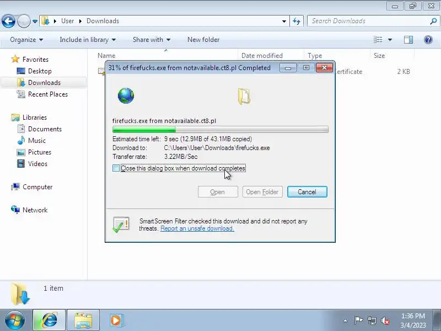
Task: Click the search magnifier icon
Action: (433, 21)
